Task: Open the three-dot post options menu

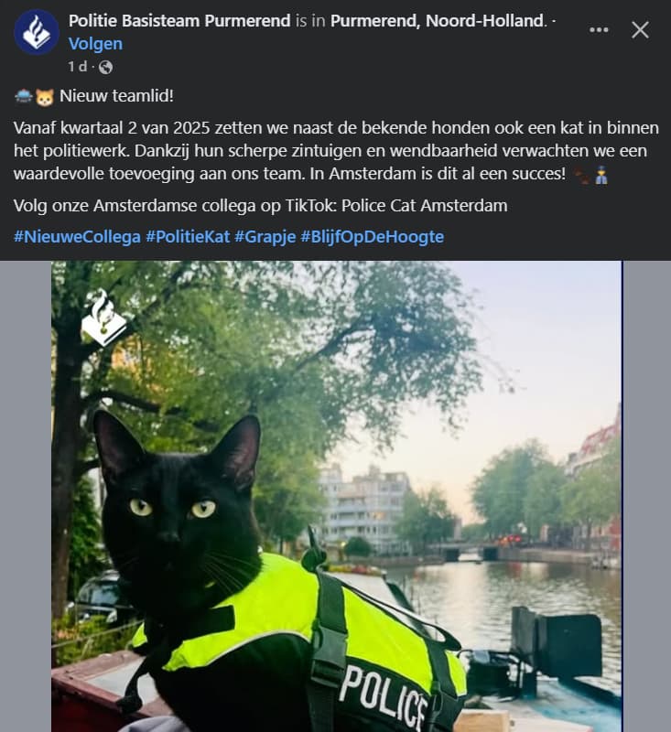Action: (x=599, y=30)
